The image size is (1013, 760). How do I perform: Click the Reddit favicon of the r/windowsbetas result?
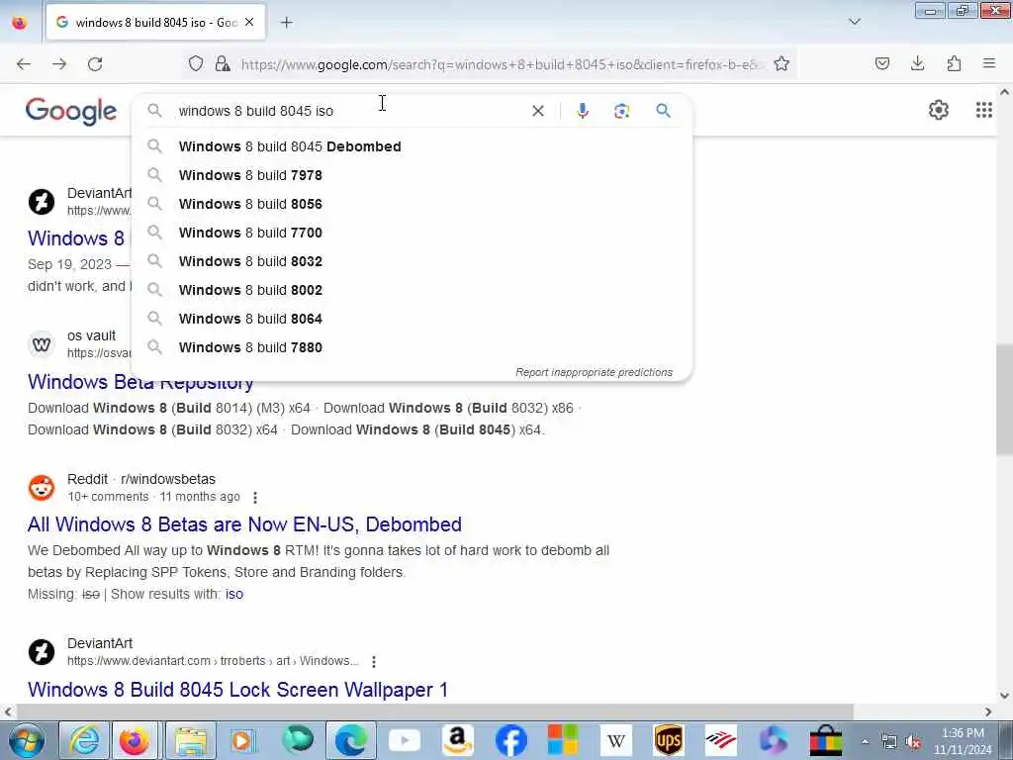click(42, 488)
